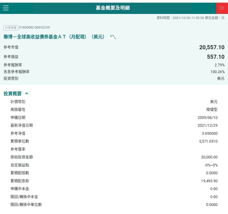Select the account number 01600082-00652230
Screen dimensions: 228x214
34,27
